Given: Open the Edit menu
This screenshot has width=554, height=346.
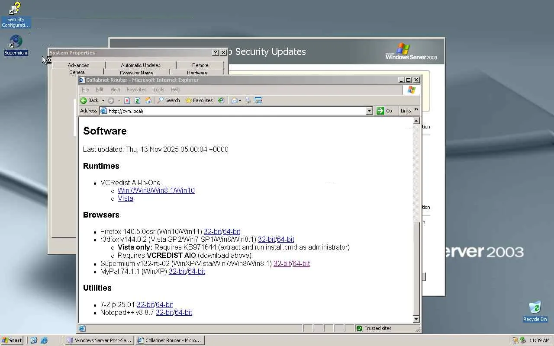Looking at the screenshot, I should tap(100, 90).
